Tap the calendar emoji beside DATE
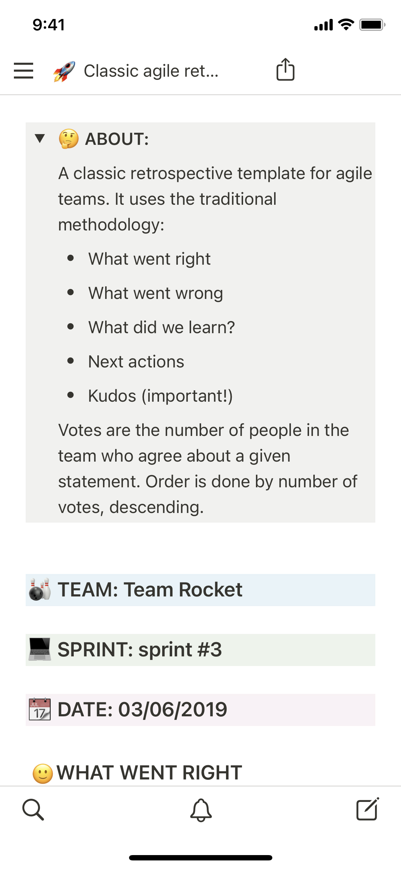This screenshot has height=869, width=401. (x=40, y=710)
